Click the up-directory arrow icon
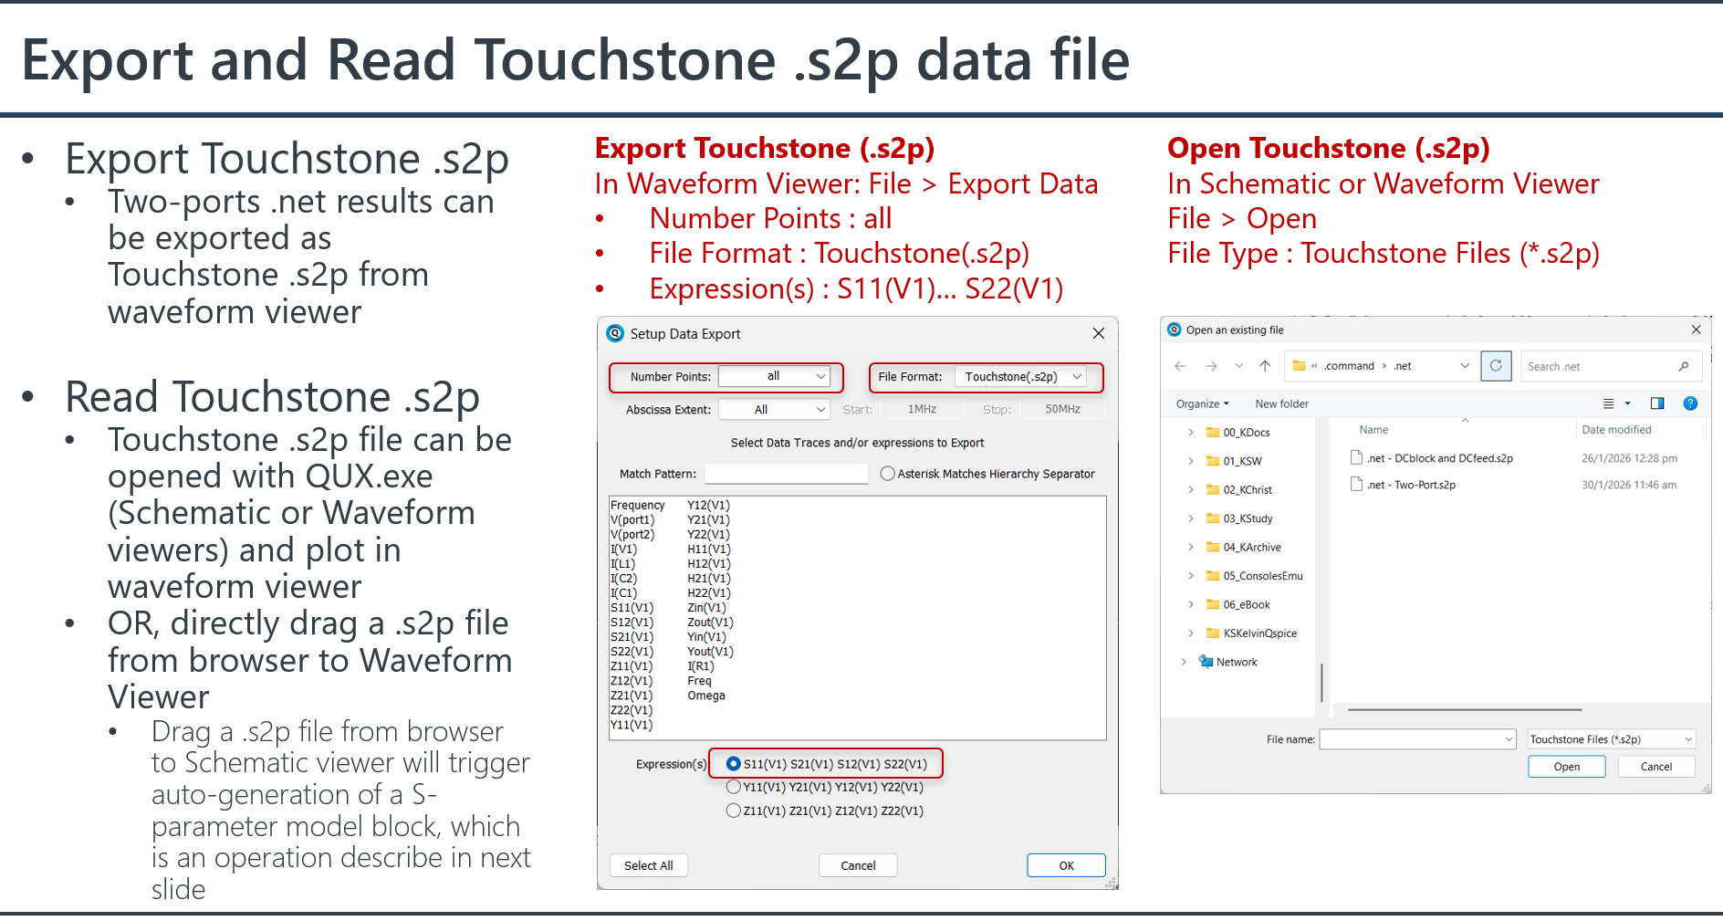Viewport: 1723px width, 921px height. 1265,366
